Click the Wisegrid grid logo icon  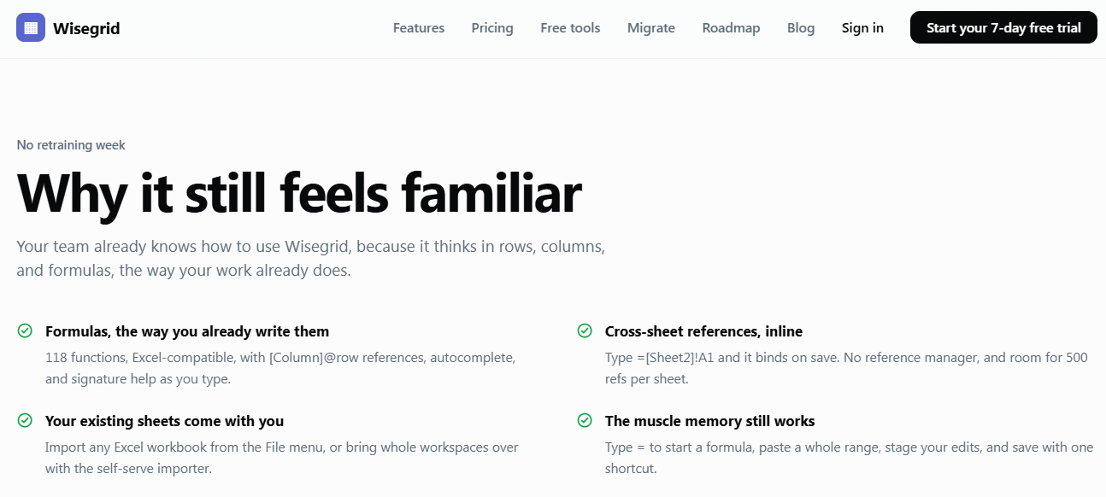pyautogui.click(x=31, y=27)
